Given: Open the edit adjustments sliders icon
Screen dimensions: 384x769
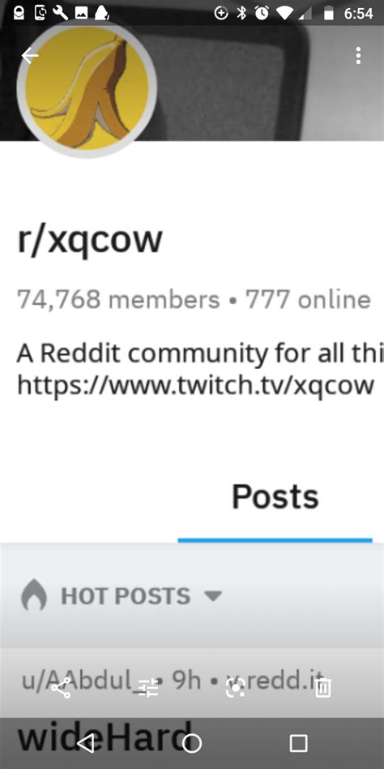Looking at the screenshot, I should tap(148, 688).
